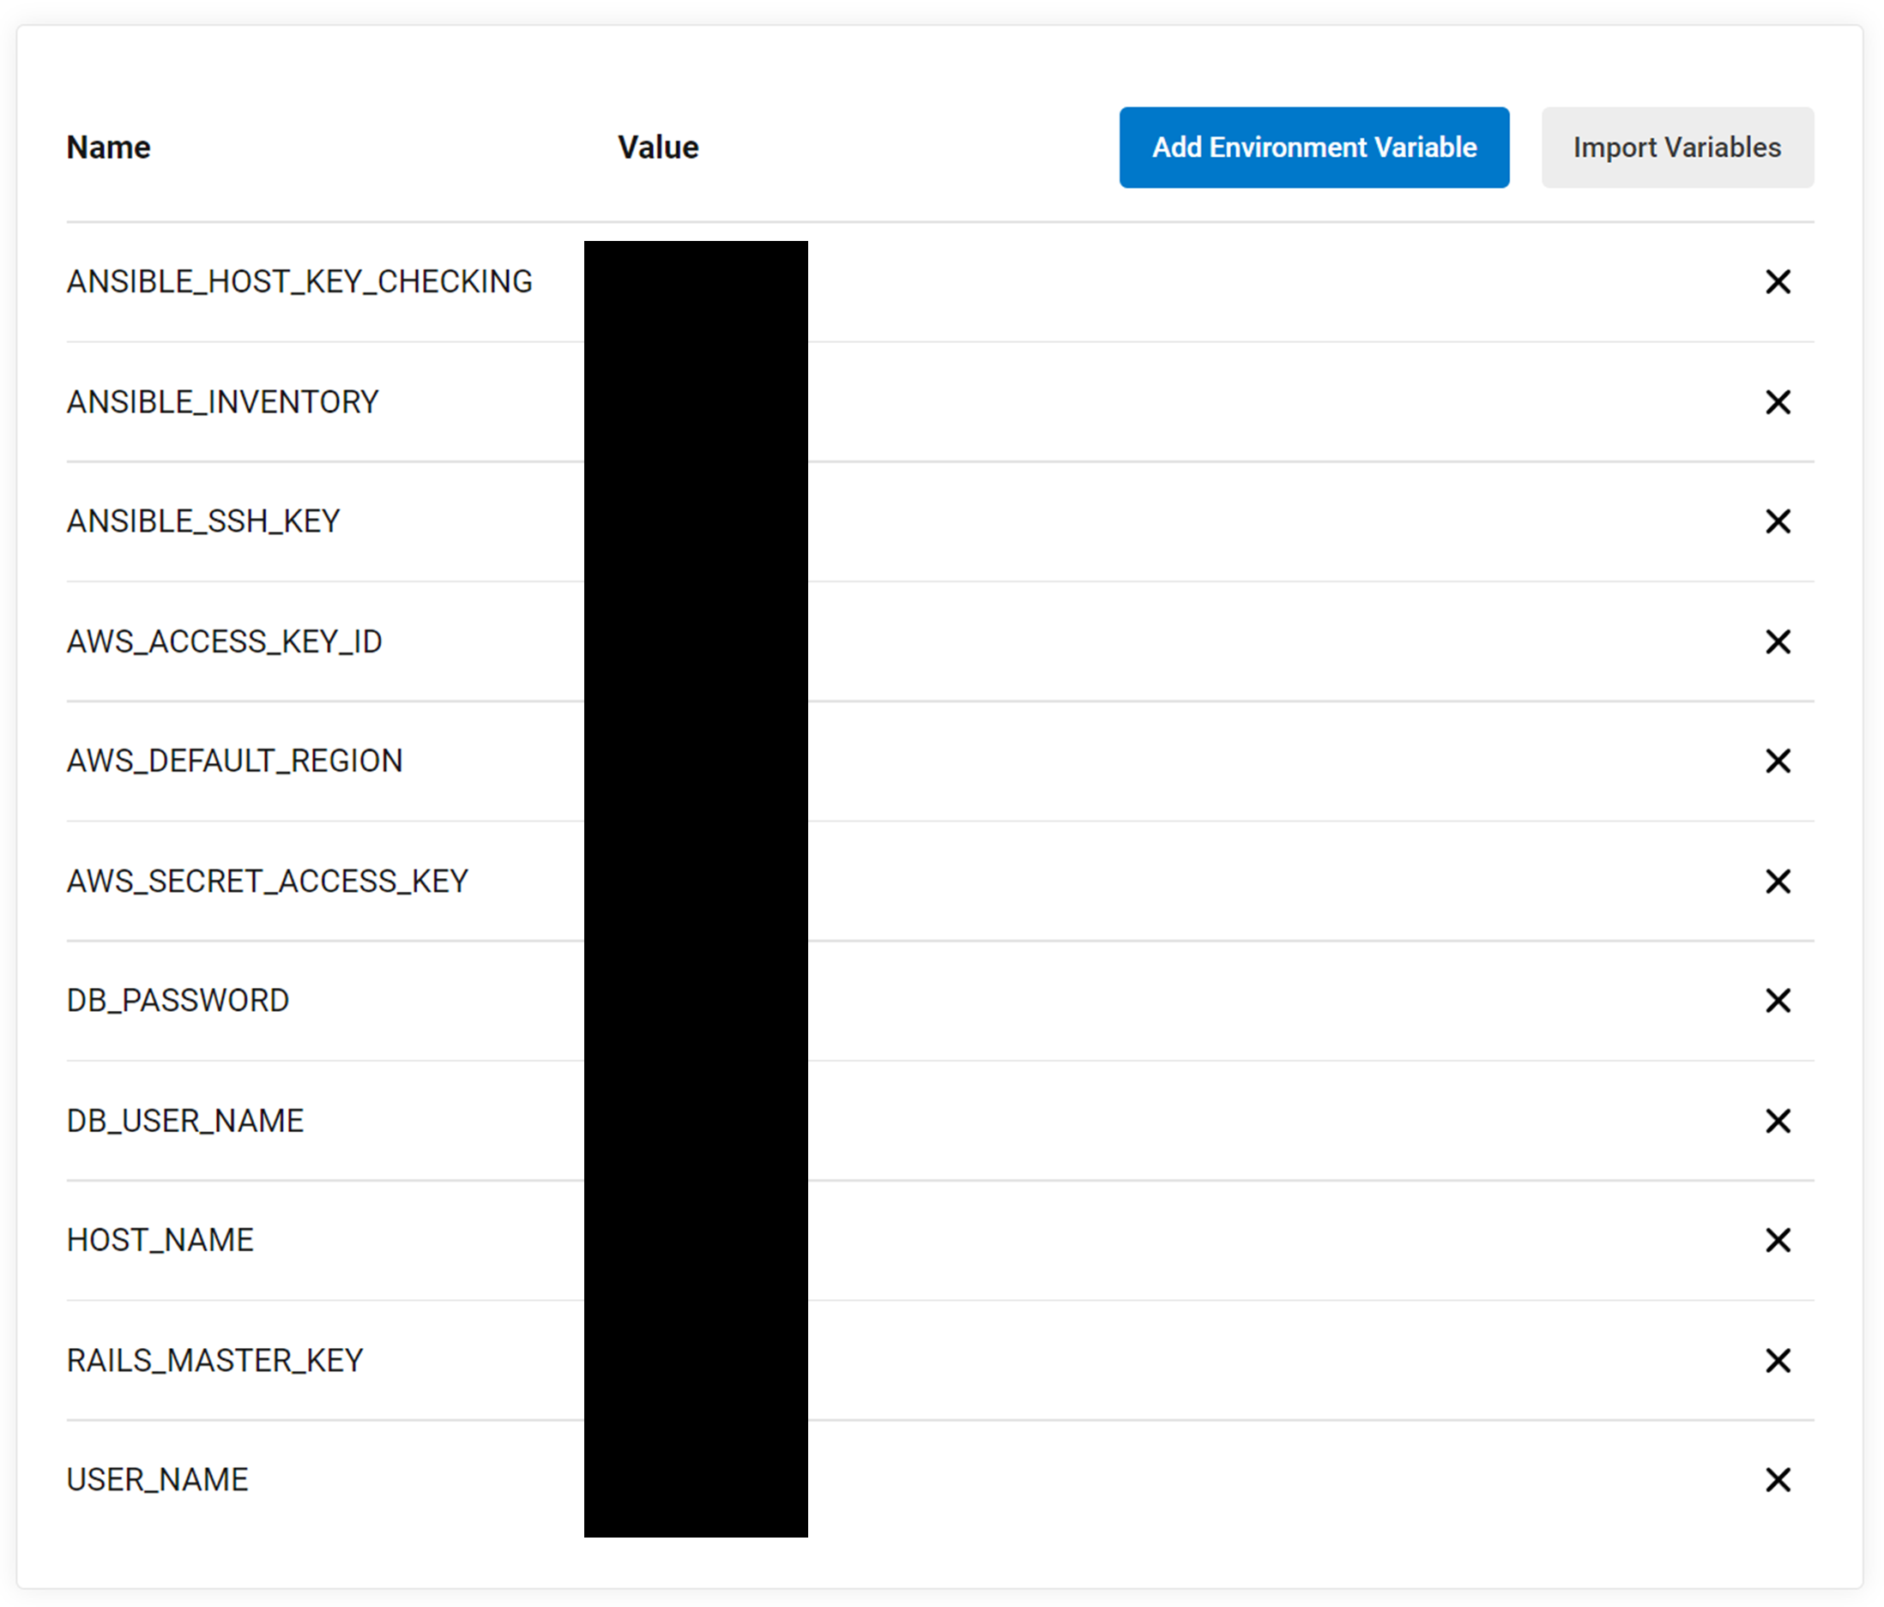Delete the AWS_DEFAULT_REGION variable
This screenshot has width=1884, height=1607.
(x=1777, y=761)
